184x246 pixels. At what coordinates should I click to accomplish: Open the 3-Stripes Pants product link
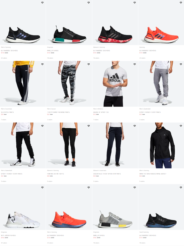[7, 112]
